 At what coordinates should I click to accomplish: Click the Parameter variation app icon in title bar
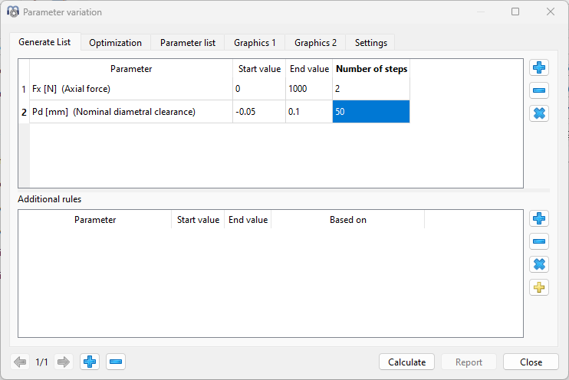tap(13, 11)
